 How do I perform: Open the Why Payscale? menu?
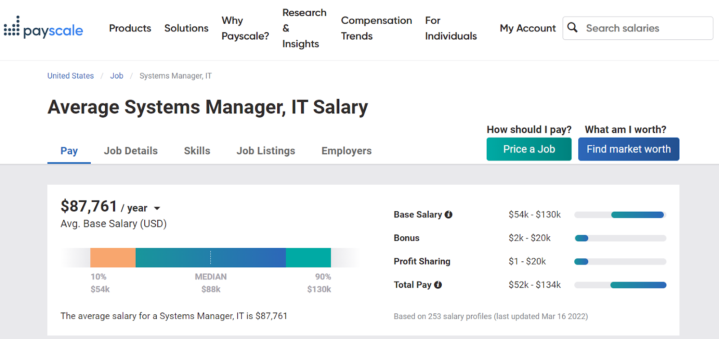point(245,28)
